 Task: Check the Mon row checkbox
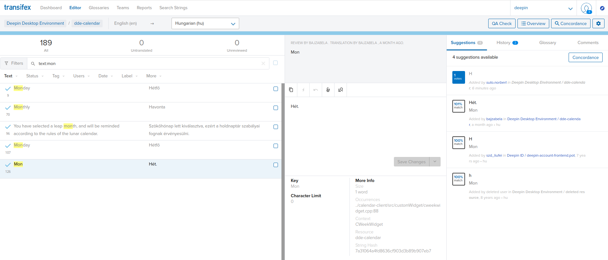[x=276, y=165]
